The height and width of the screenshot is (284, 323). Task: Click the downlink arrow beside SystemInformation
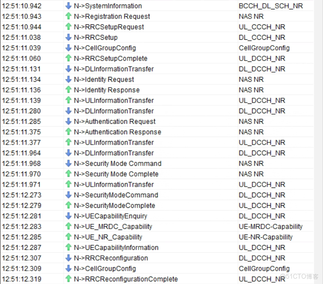[x=69, y=6]
